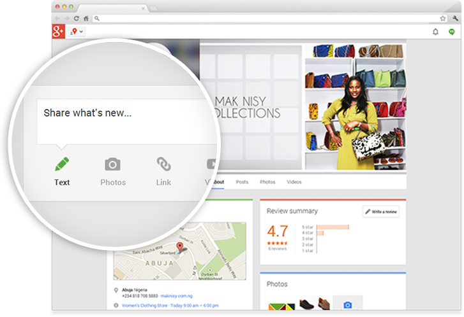Open the green Hangouts icon

tap(452, 31)
